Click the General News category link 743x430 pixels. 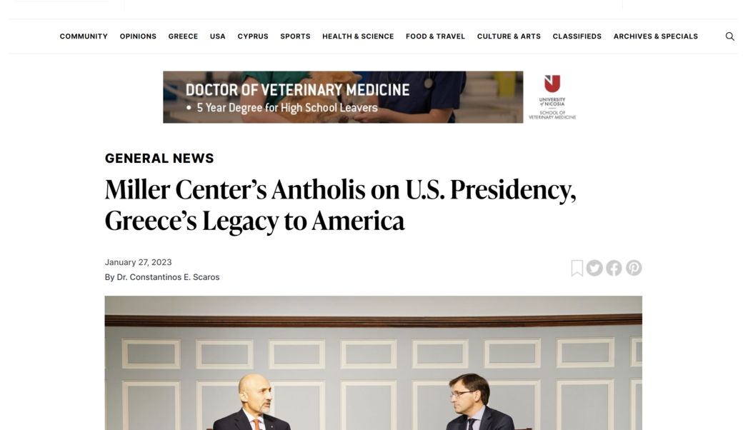coord(159,158)
